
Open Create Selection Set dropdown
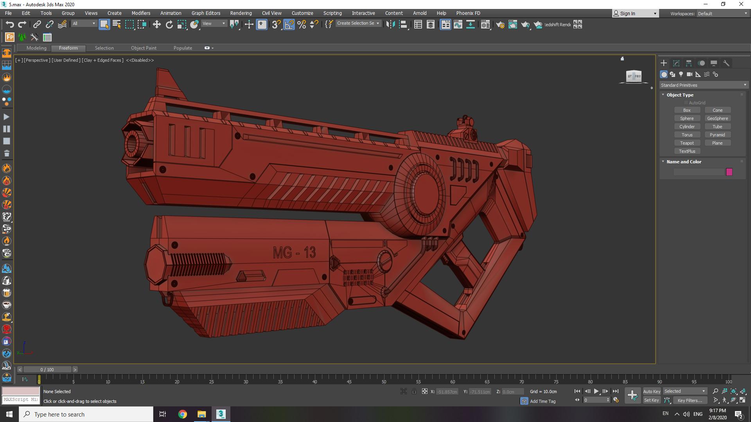click(358, 23)
